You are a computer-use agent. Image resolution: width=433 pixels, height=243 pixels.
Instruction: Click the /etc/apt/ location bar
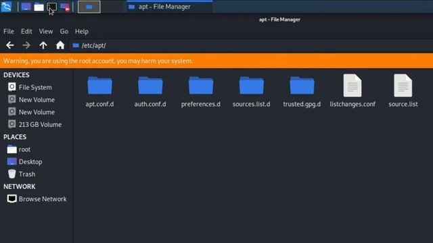(x=251, y=45)
